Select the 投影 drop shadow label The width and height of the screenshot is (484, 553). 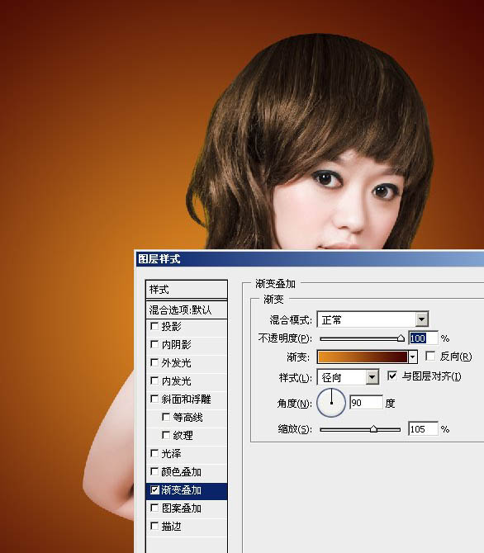click(171, 326)
